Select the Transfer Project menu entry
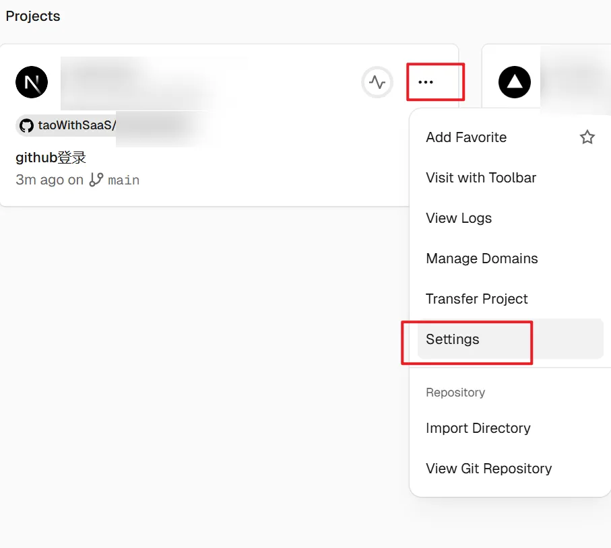The height and width of the screenshot is (548, 611). pyautogui.click(x=476, y=299)
